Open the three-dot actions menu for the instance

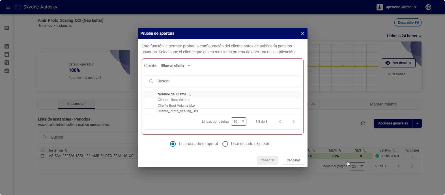click(412, 156)
